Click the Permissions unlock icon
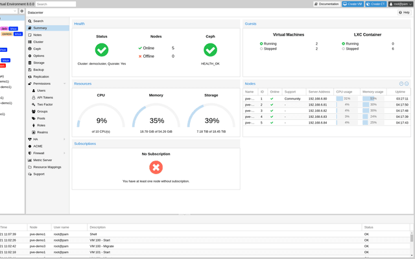This screenshot has width=415, height=259. point(30,84)
